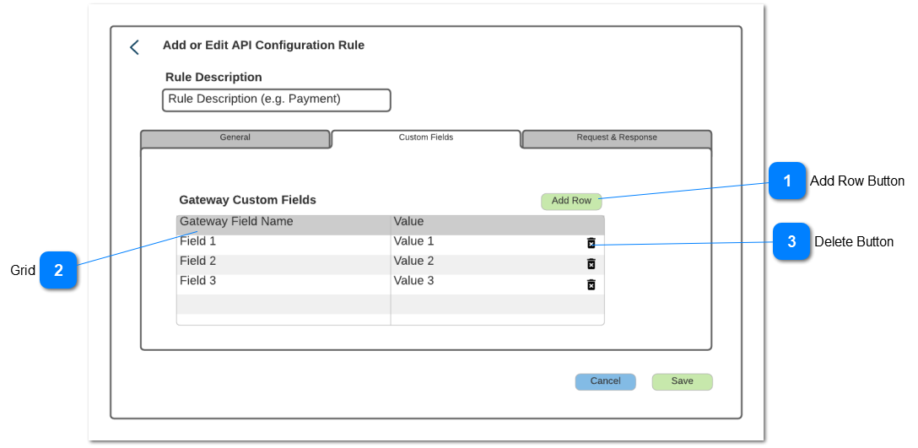
Task: Click the Value column header
Action: 408,222
